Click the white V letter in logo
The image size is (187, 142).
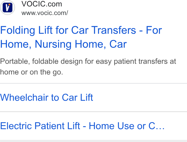tap(7, 8)
